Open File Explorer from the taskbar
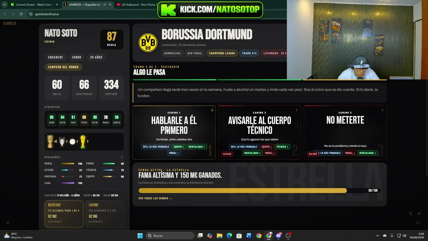The width and height of the screenshot is (428, 241). point(219,236)
